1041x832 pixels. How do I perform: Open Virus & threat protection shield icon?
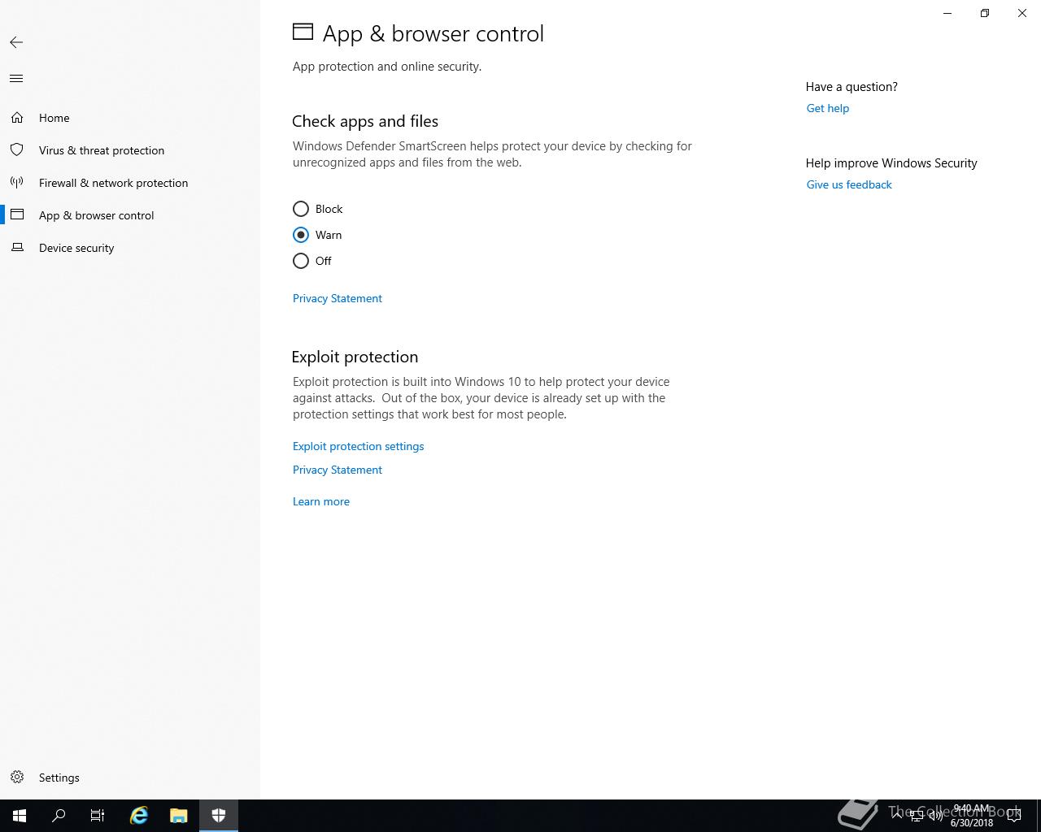(x=17, y=150)
